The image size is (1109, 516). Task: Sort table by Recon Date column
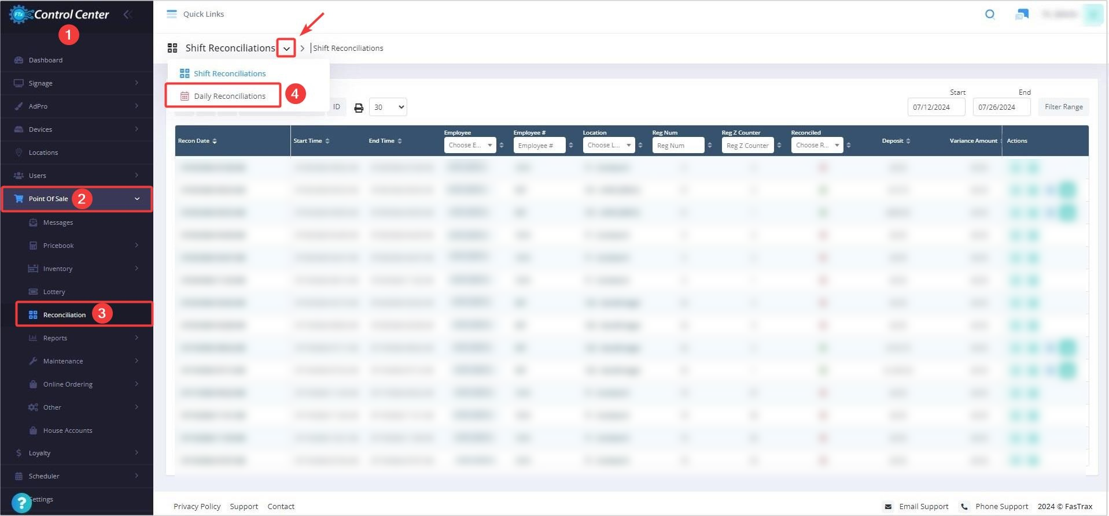[197, 141]
